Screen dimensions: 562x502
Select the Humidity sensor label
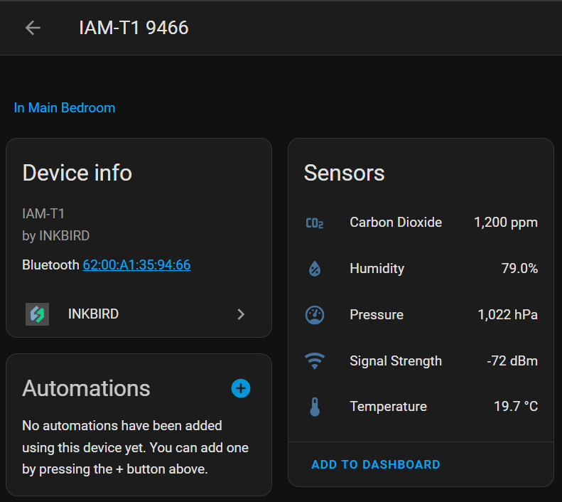click(377, 269)
